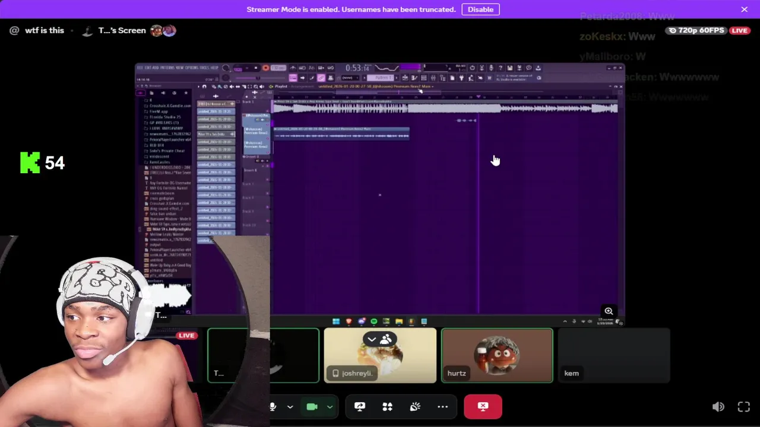This screenshot has height=427, width=760.
Task: Enter fullscreen mode
Action: (x=744, y=407)
